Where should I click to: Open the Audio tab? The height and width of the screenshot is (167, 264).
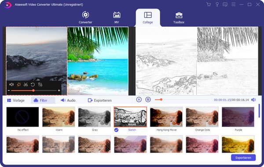(x=68, y=100)
